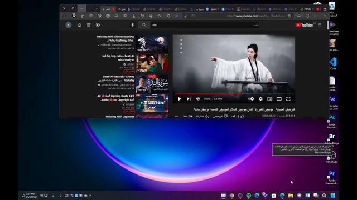
Task: Open Adobe Photoshop desktop icon
Action: (332, 121)
